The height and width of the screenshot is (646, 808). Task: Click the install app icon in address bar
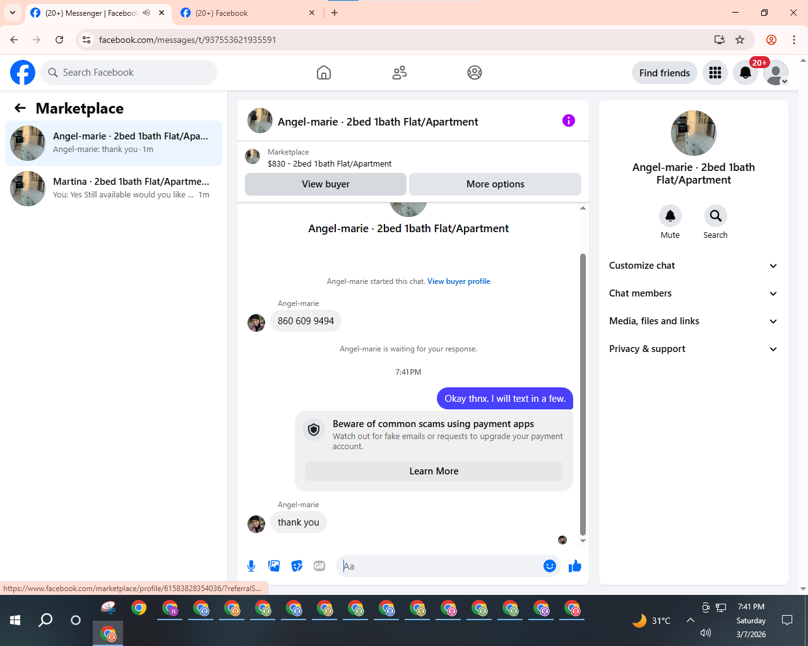720,40
